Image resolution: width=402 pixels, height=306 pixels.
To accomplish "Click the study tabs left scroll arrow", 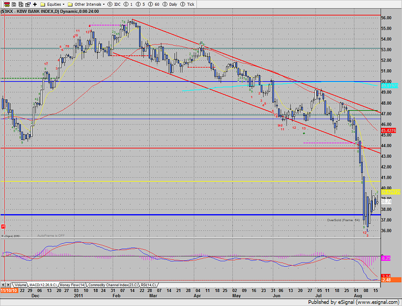I will pyautogui.click(x=3, y=285).
